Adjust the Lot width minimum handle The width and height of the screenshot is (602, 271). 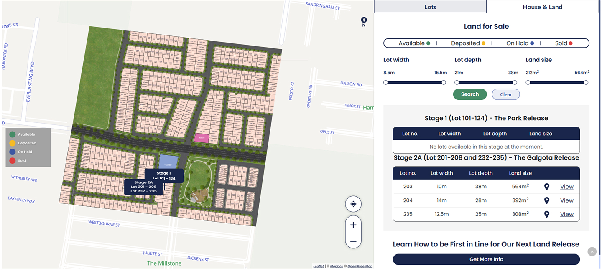click(x=385, y=82)
